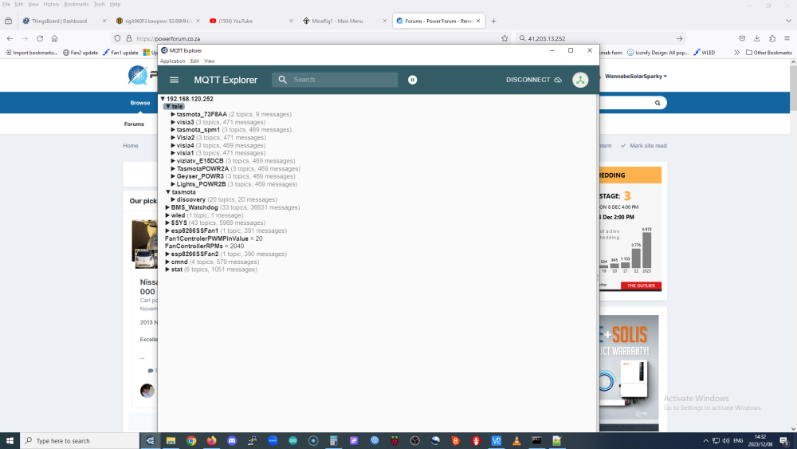Click the Browse tab on Power Forum
797x449 pixels.
[139, 103]
